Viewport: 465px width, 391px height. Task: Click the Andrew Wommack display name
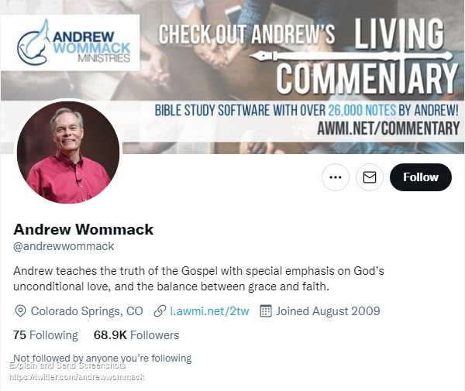[84, 229]
